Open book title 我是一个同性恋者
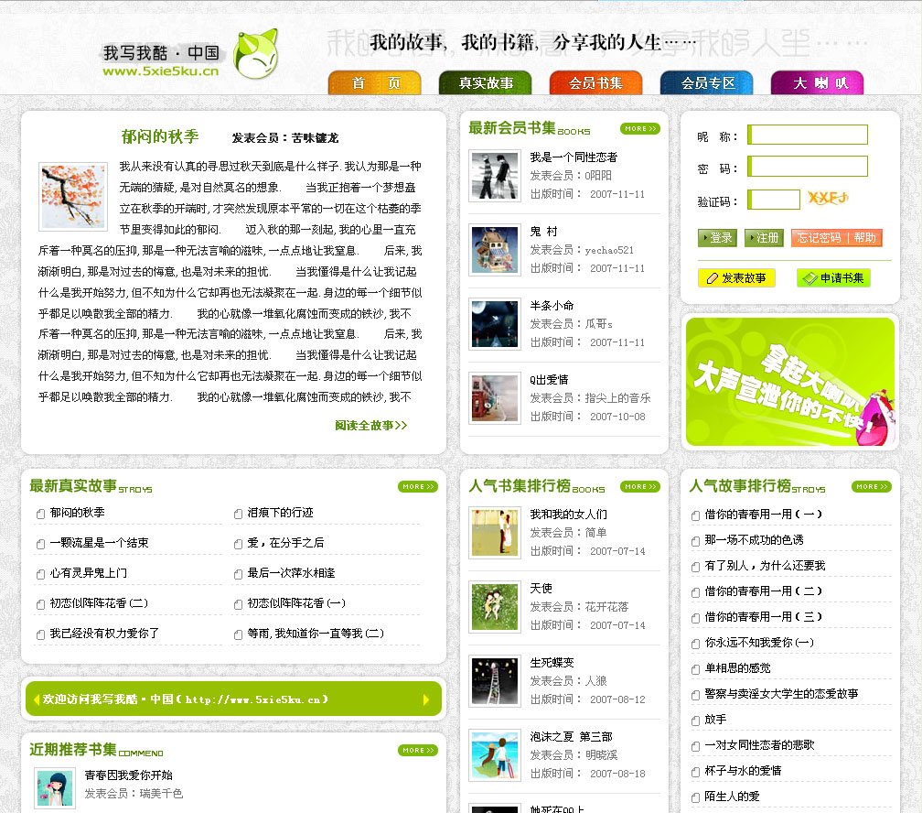 click(x=574, y=157)
